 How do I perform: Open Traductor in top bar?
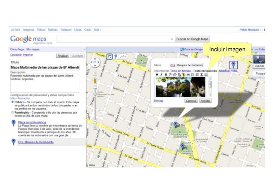[66, 30]
